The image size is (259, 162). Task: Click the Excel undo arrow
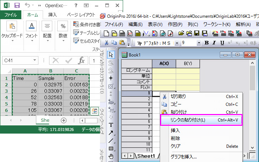tap(27, 5)
